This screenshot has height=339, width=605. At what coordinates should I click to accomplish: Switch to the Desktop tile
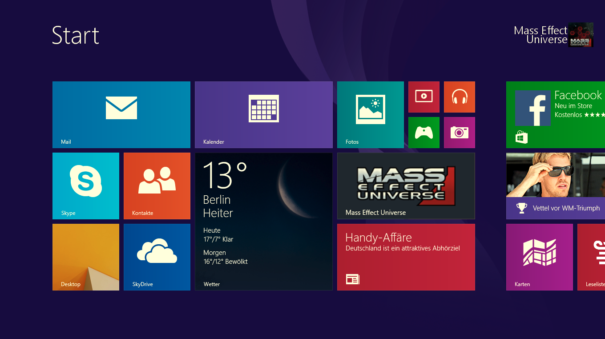[x=85, y=257]
